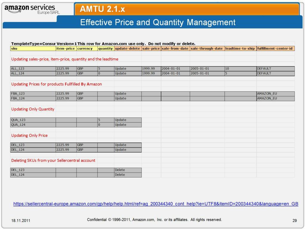Screen dimensions: 305x229
Task: Select the 'sale-from-date' column header
Action: click(175, 49)
